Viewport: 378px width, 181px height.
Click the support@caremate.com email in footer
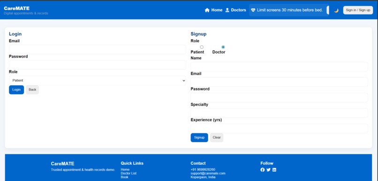pos(208,174)
